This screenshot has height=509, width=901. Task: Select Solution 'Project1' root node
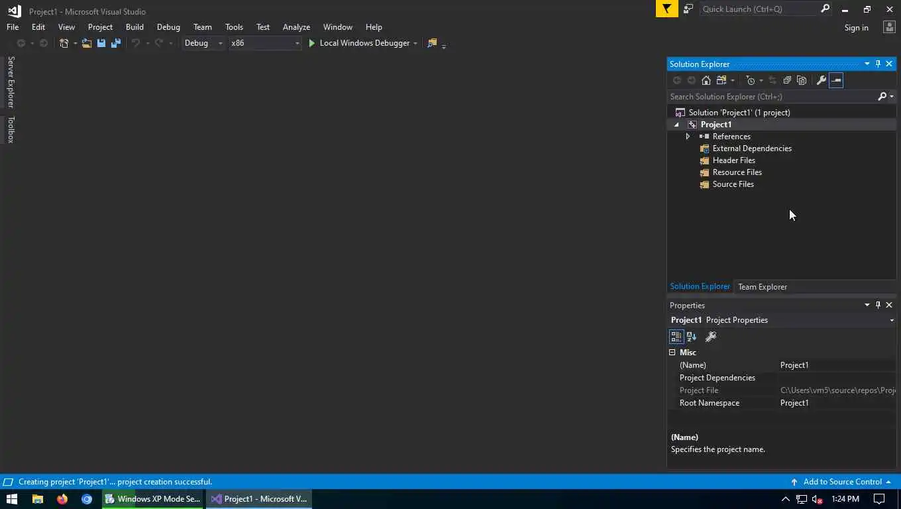tap(739, 113)
